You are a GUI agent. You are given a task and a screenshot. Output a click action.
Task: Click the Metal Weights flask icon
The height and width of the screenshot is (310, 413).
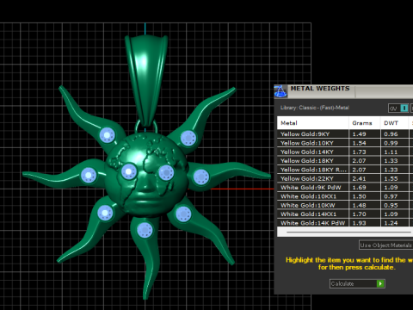coord(280,91)
